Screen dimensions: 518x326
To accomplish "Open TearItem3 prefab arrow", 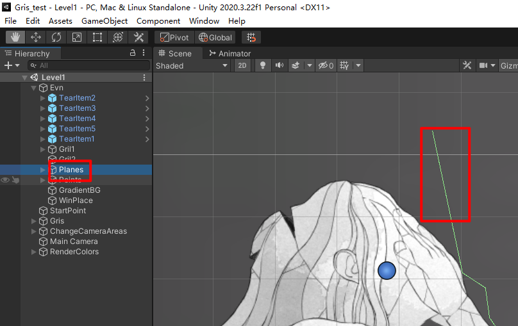I will pos(147,108).
